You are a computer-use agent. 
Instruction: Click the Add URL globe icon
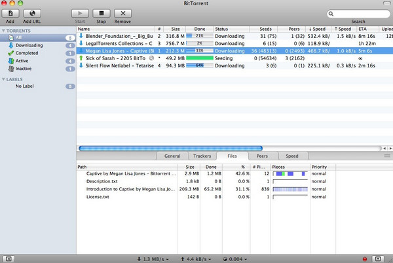point(31,13)
